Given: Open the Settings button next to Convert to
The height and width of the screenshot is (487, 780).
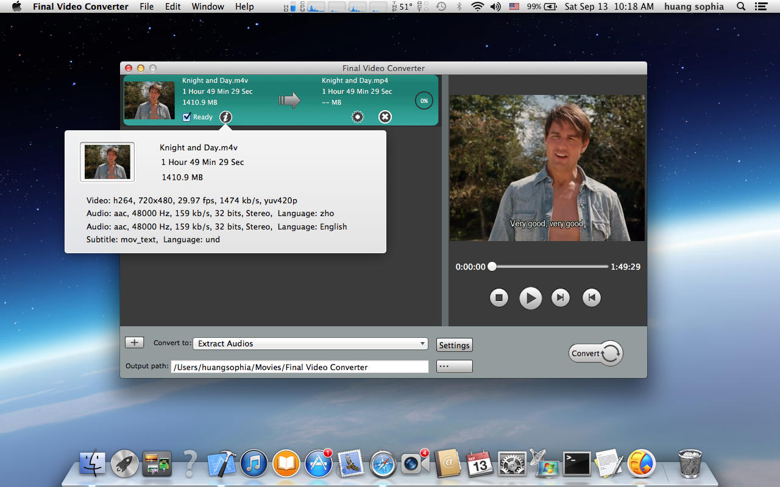Looking at the screenshot, I should (x=455, y=345).
